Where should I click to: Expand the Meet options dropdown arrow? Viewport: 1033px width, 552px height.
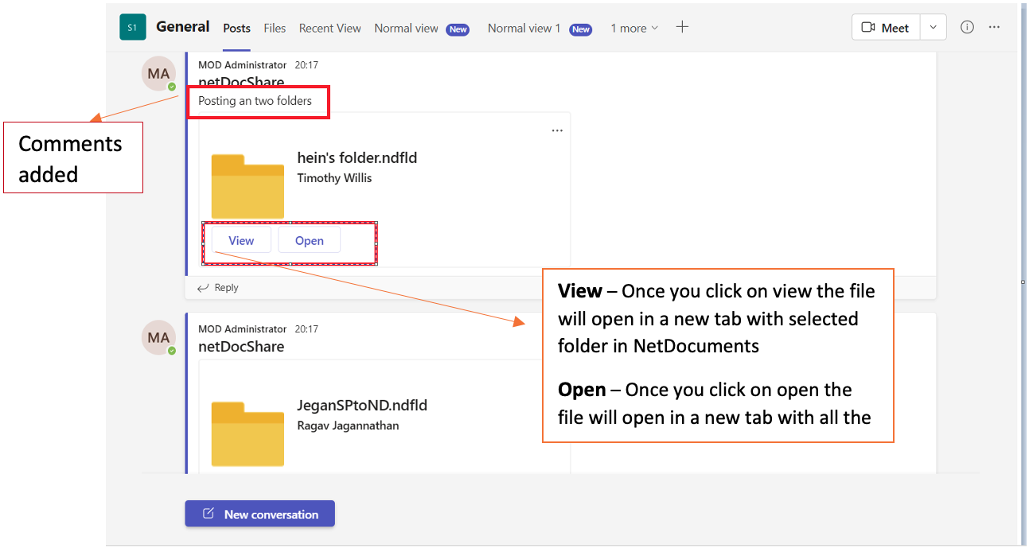[x=933, y=27]
